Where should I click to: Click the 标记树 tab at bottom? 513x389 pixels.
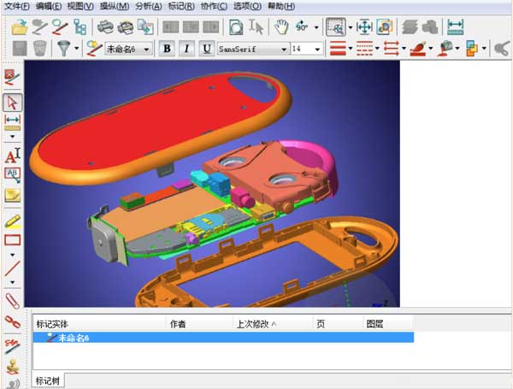coord(48,380)
